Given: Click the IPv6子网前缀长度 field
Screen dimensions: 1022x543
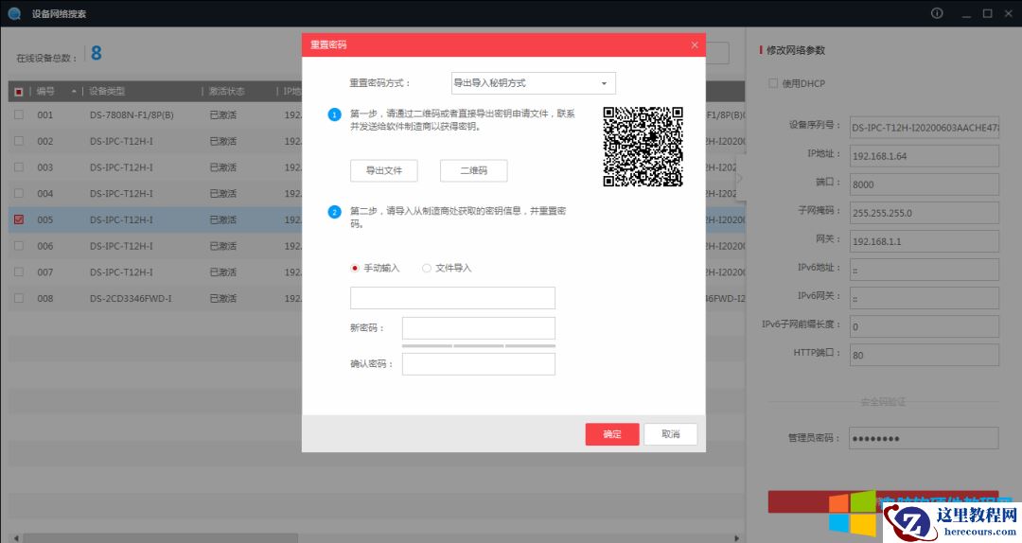Looking at the screenshot, I should [x=925, y=326].
